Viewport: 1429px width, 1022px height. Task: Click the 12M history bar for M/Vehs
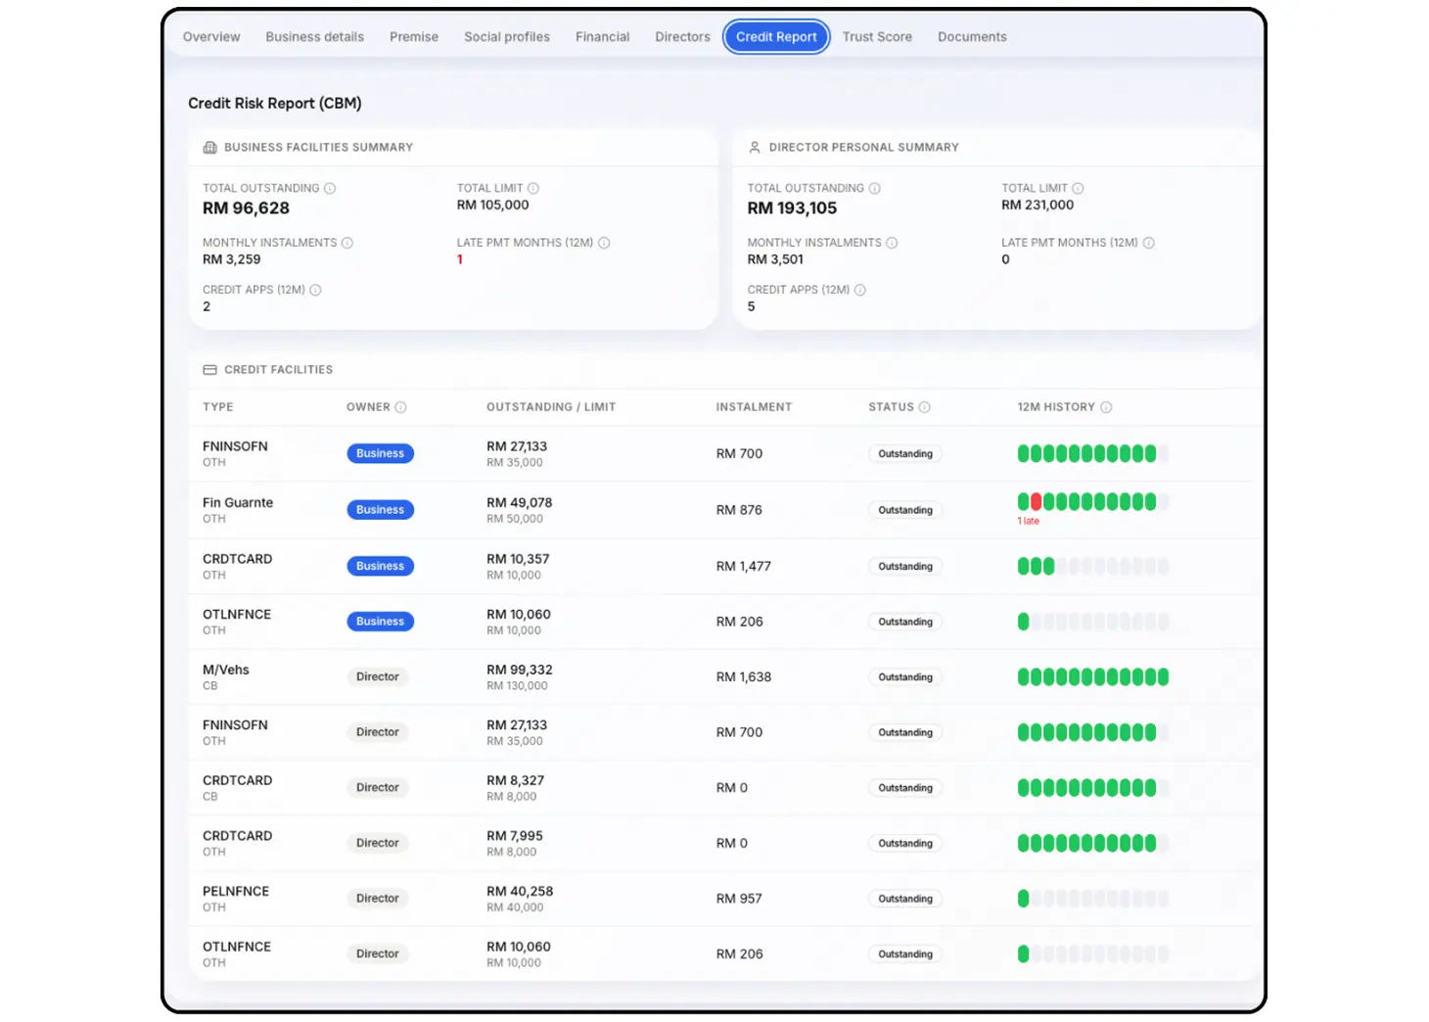[1092, 677]
